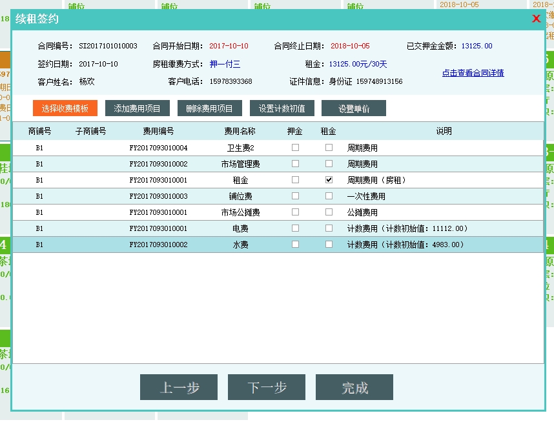The image size is (554, 431).
Task: Click the 费用编号 column header
Action: point(158,131)
